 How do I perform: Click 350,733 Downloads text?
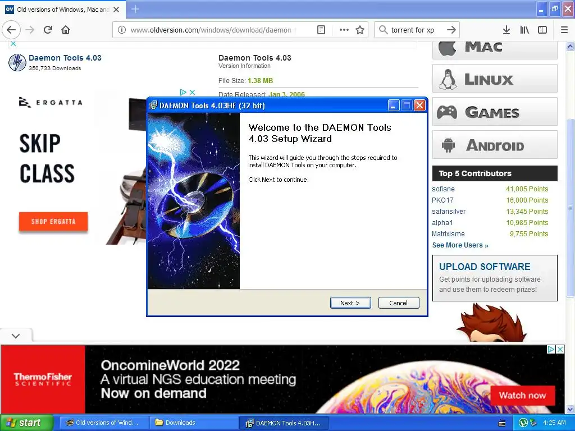[54, 68]
